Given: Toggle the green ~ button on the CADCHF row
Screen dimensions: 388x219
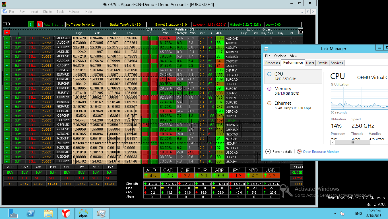Looking at the screenshot, I should [7, 61].
